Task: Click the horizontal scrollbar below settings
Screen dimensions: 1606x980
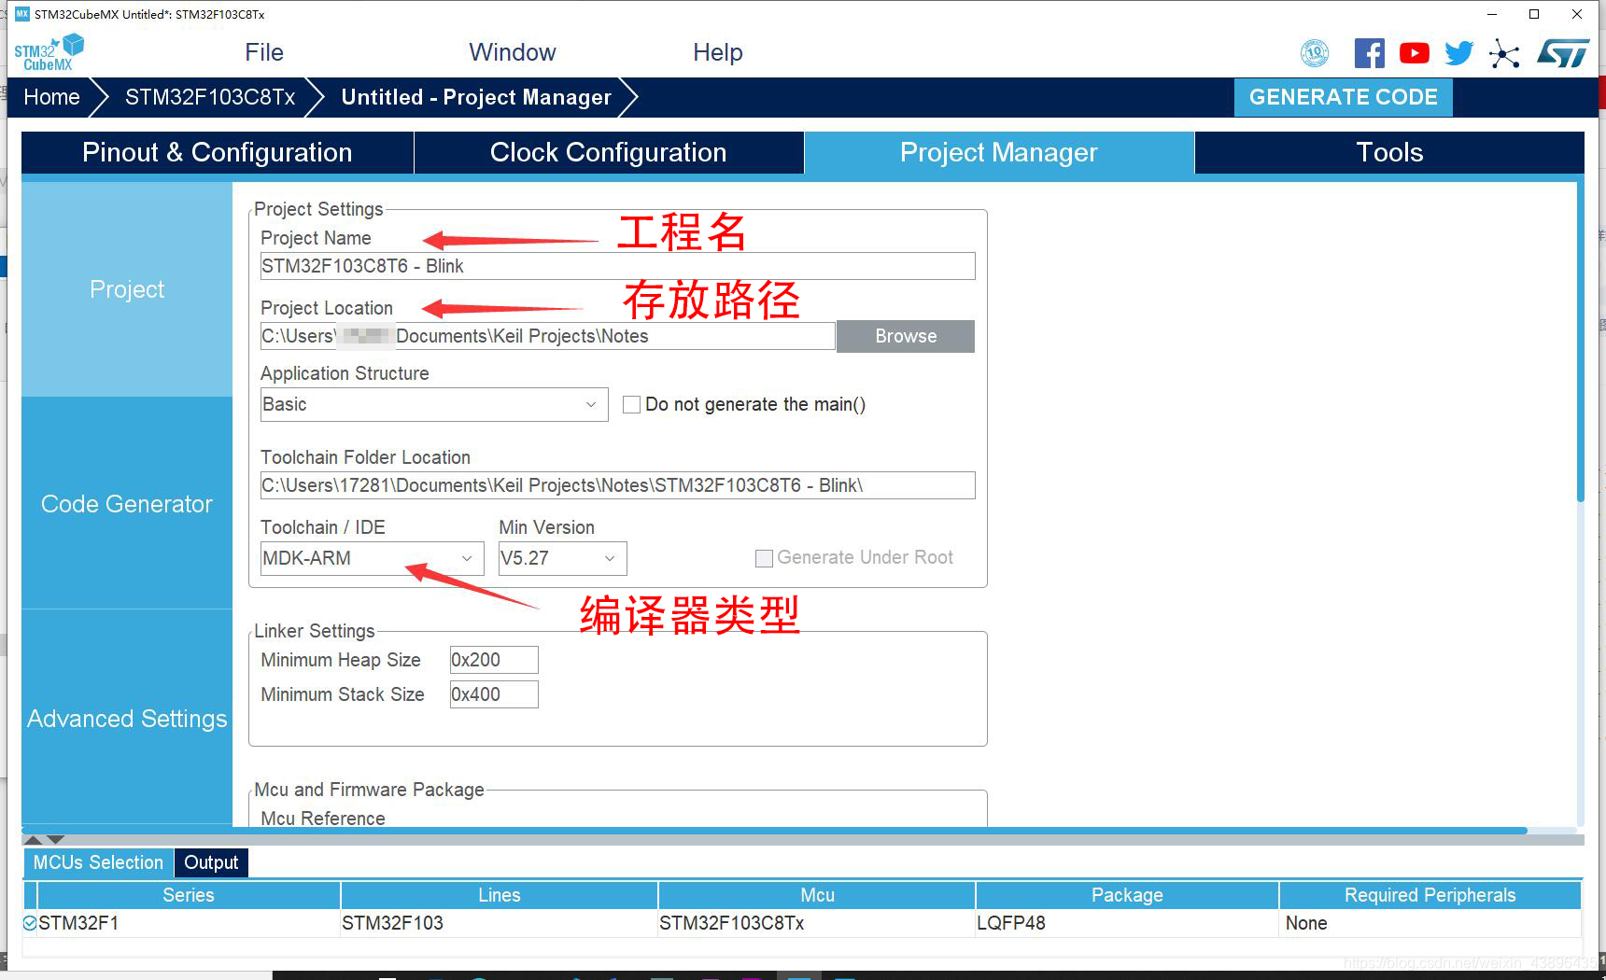Action: click(x=775, y=830)
